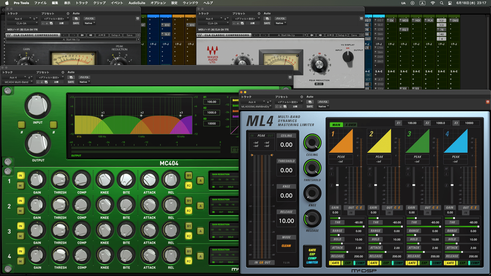
Task: Enable SAFE on the ML4 plugin window
Action: tap(310, 107)
